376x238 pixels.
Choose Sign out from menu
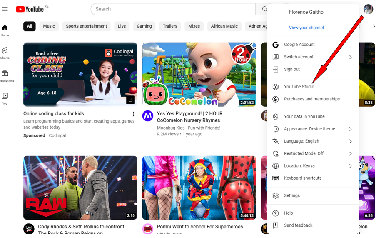pyautogui.click(x=313, y=69)
